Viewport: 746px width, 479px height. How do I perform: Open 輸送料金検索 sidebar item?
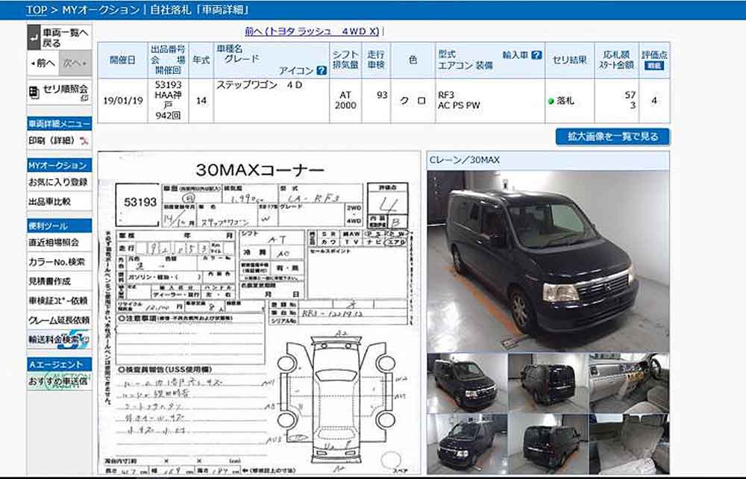[x=60, y=339]
